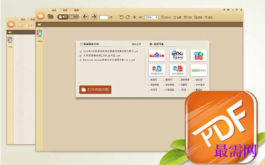Screen dimensions: 265x165
Task: Open a file with the toolbar folder icon
Action: pyautogui.click(x=51, y=17)
